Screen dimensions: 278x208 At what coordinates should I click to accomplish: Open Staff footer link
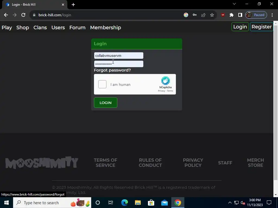pos(225,163)
